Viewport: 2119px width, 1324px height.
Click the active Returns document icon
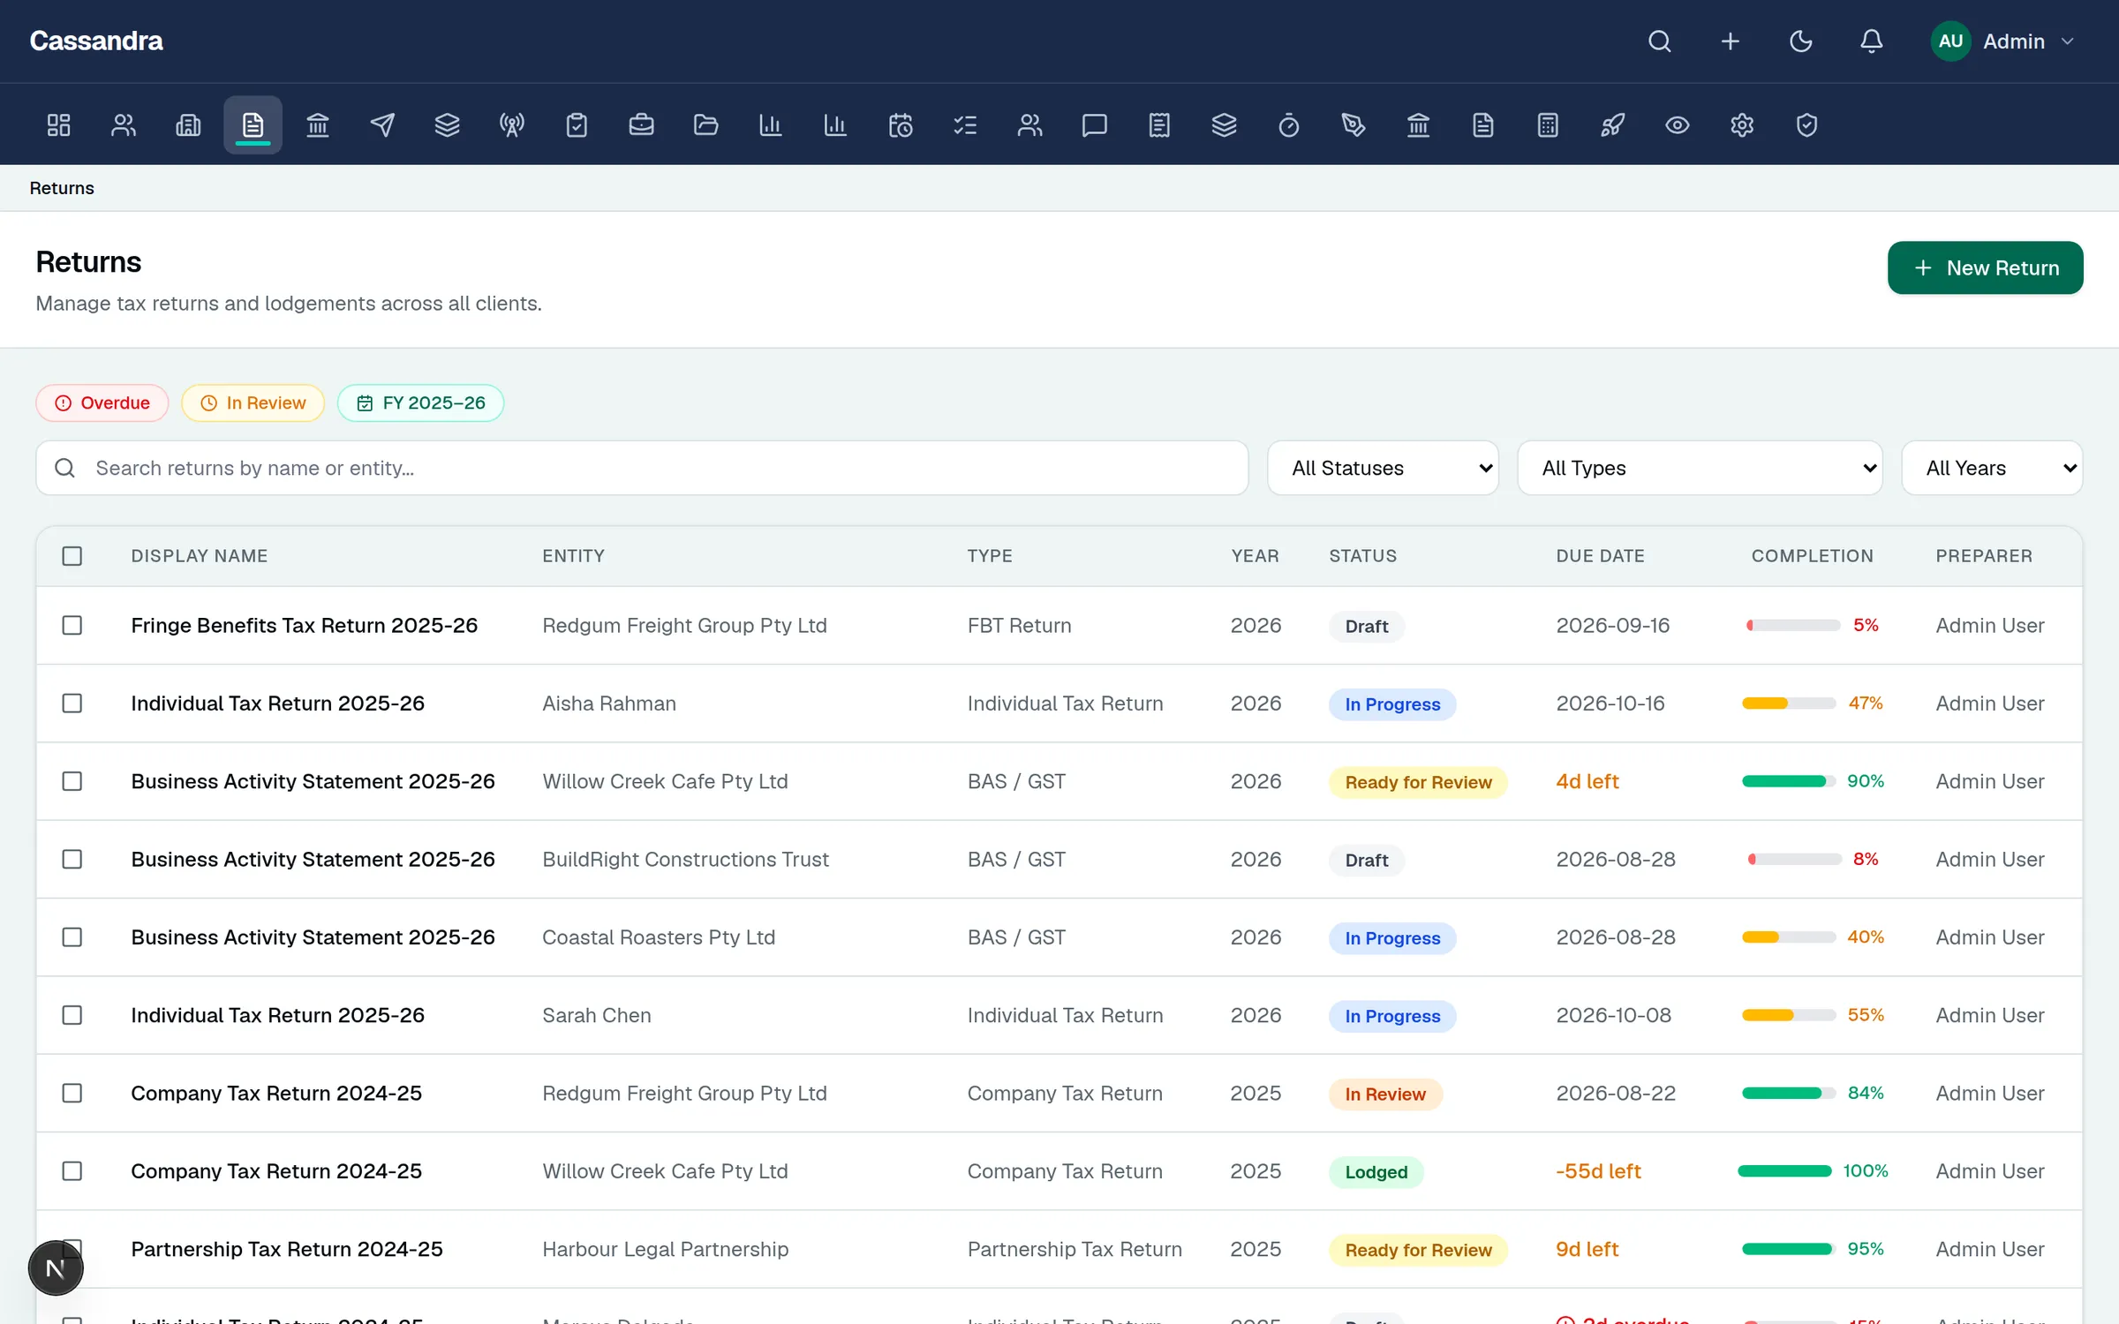(253, 125)
